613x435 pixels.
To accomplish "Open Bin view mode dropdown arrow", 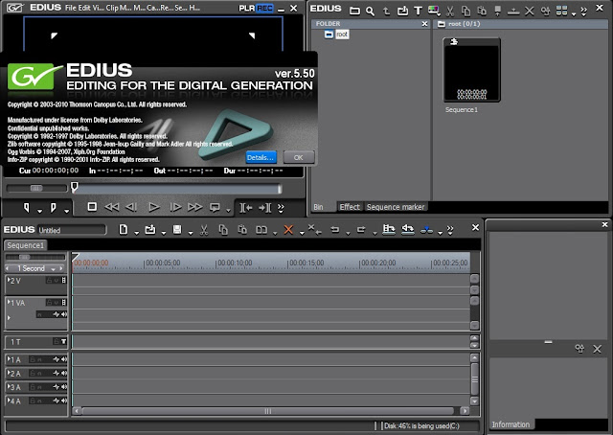I will point(574,14).
